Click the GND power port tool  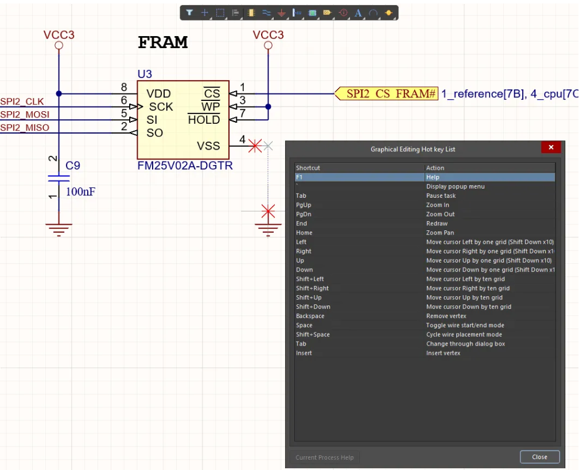point(281,13)
